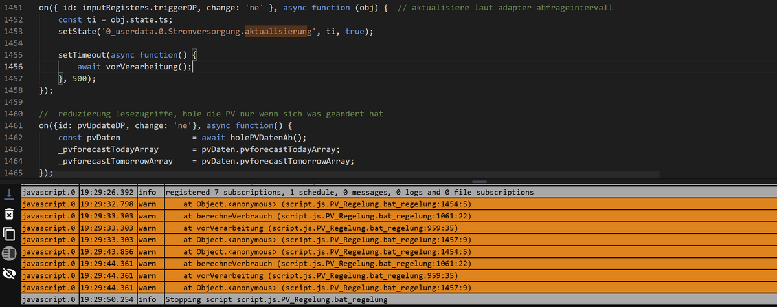The height and width of the screenshot is (307, 777).
Task: Toggle the log layout round panel icon
Action: 9,253
